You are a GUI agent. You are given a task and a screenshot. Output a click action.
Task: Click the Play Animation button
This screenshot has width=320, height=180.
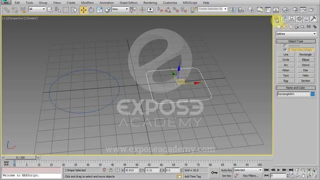click(278, 170)
